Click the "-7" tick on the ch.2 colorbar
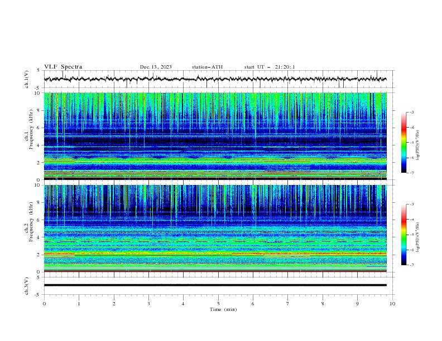 412,265
